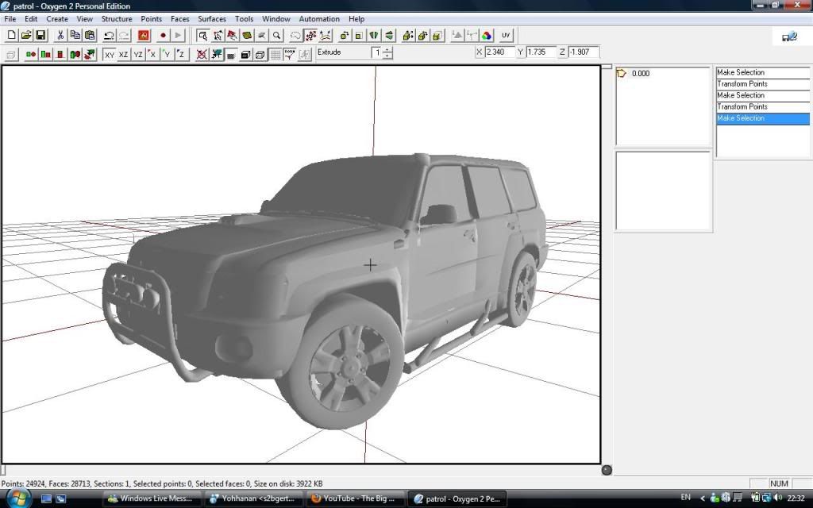Open the Structure menu
Viewport: 813px width, 508px height.
click(x=117, y=19)
